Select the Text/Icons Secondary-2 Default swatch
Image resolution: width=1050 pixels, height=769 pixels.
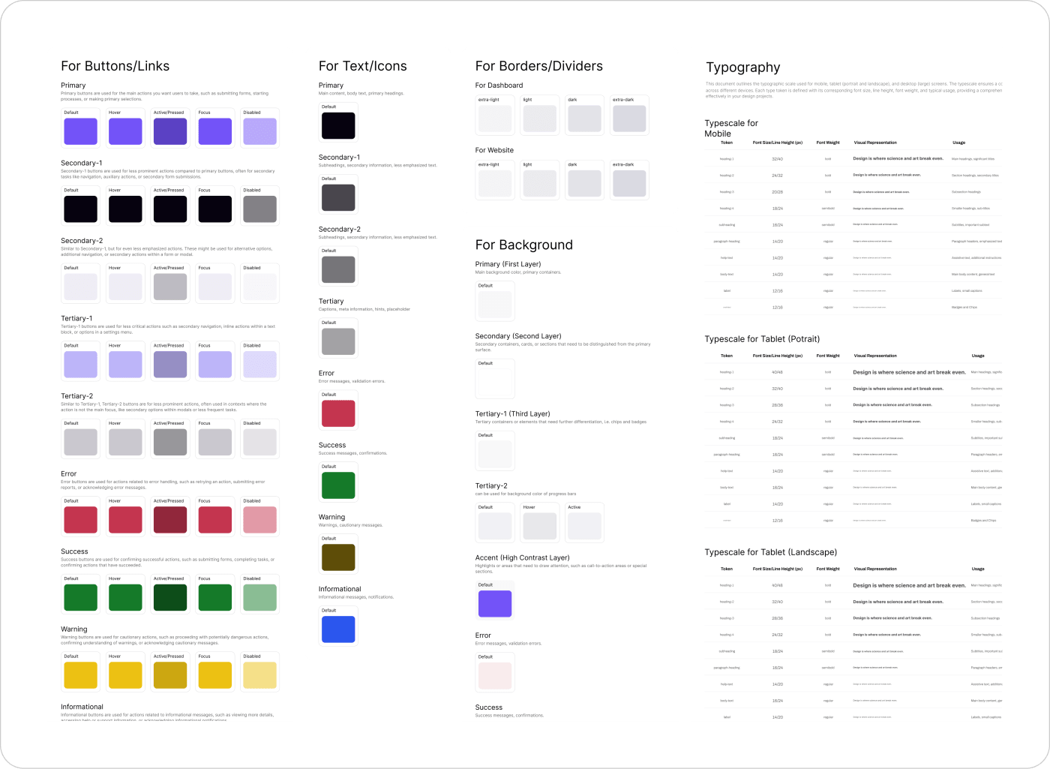tap(338, 269)
